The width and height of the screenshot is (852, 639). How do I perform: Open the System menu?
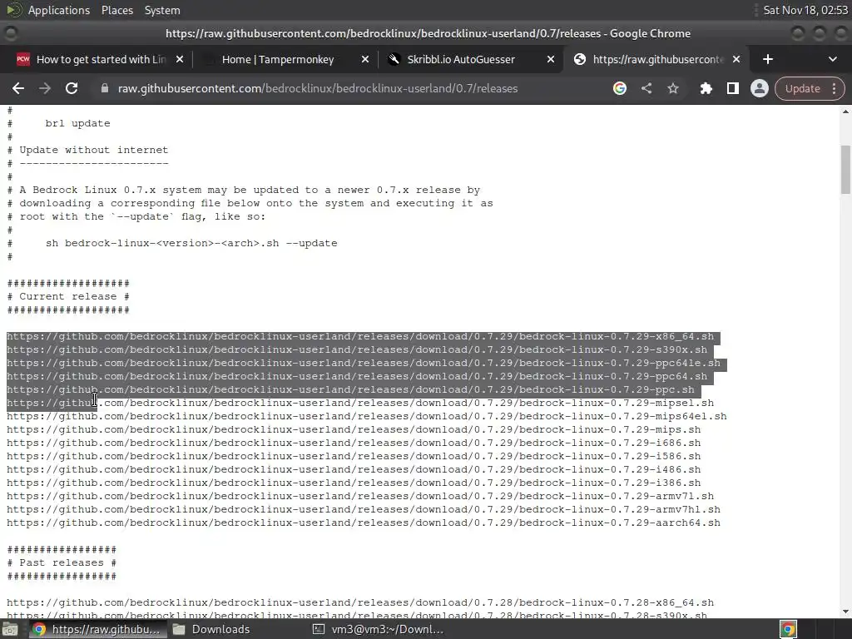pos(162,10)
